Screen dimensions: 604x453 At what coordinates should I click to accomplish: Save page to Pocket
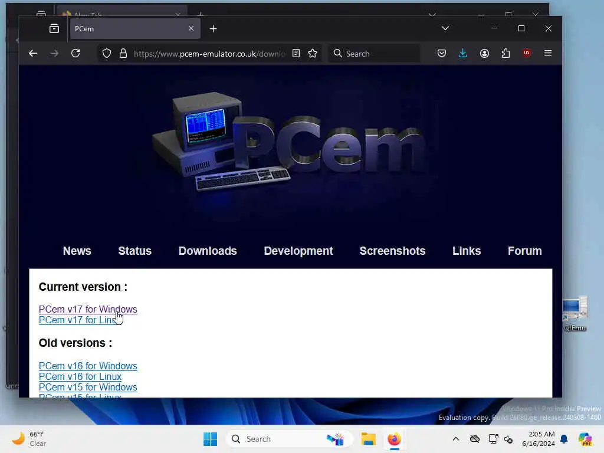click(x=442, y=53)
